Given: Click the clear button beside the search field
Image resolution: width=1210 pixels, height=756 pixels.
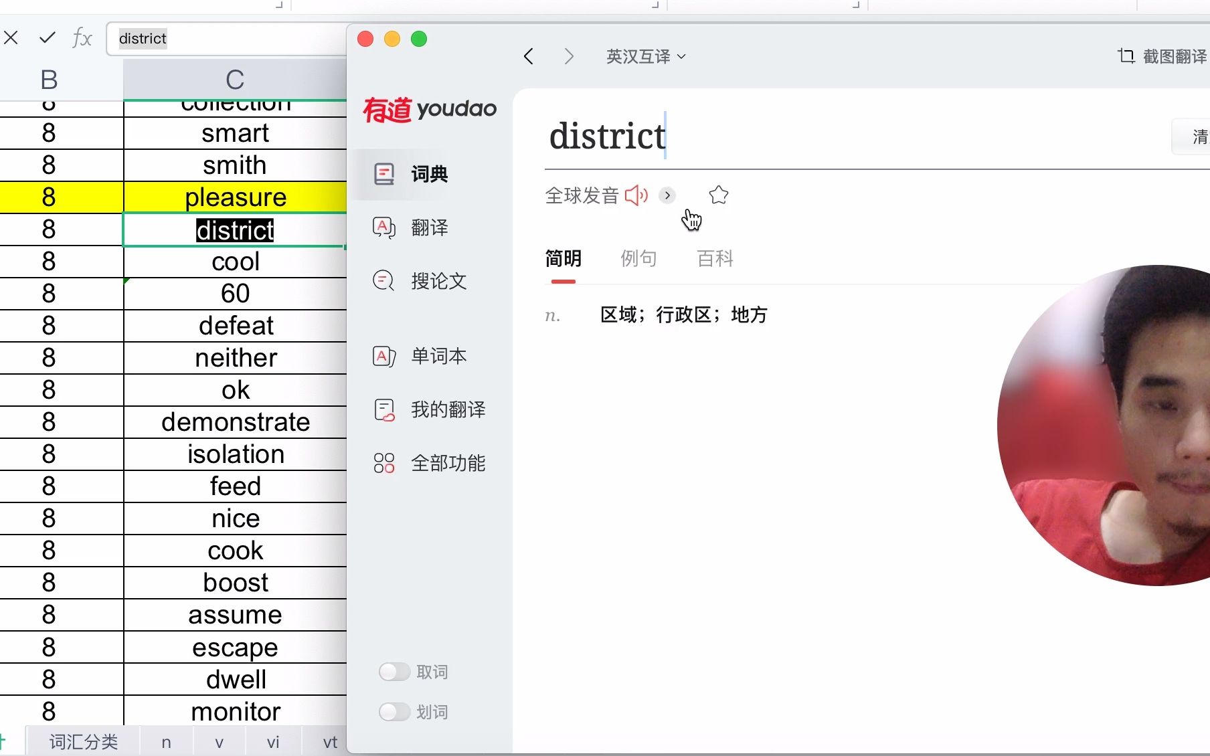Looking at the screenshot, I should pyautogui.click(x=1191, y=136).
